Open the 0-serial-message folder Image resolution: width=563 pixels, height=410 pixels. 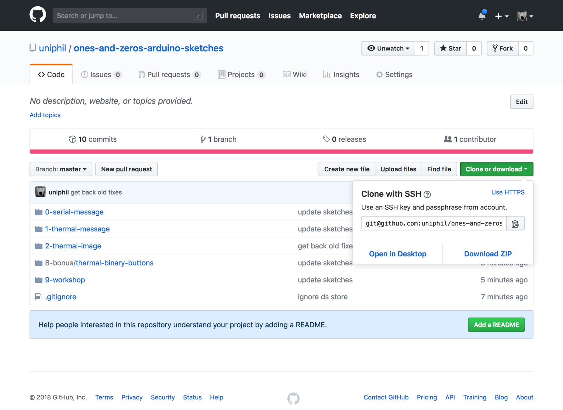point(74,212)
